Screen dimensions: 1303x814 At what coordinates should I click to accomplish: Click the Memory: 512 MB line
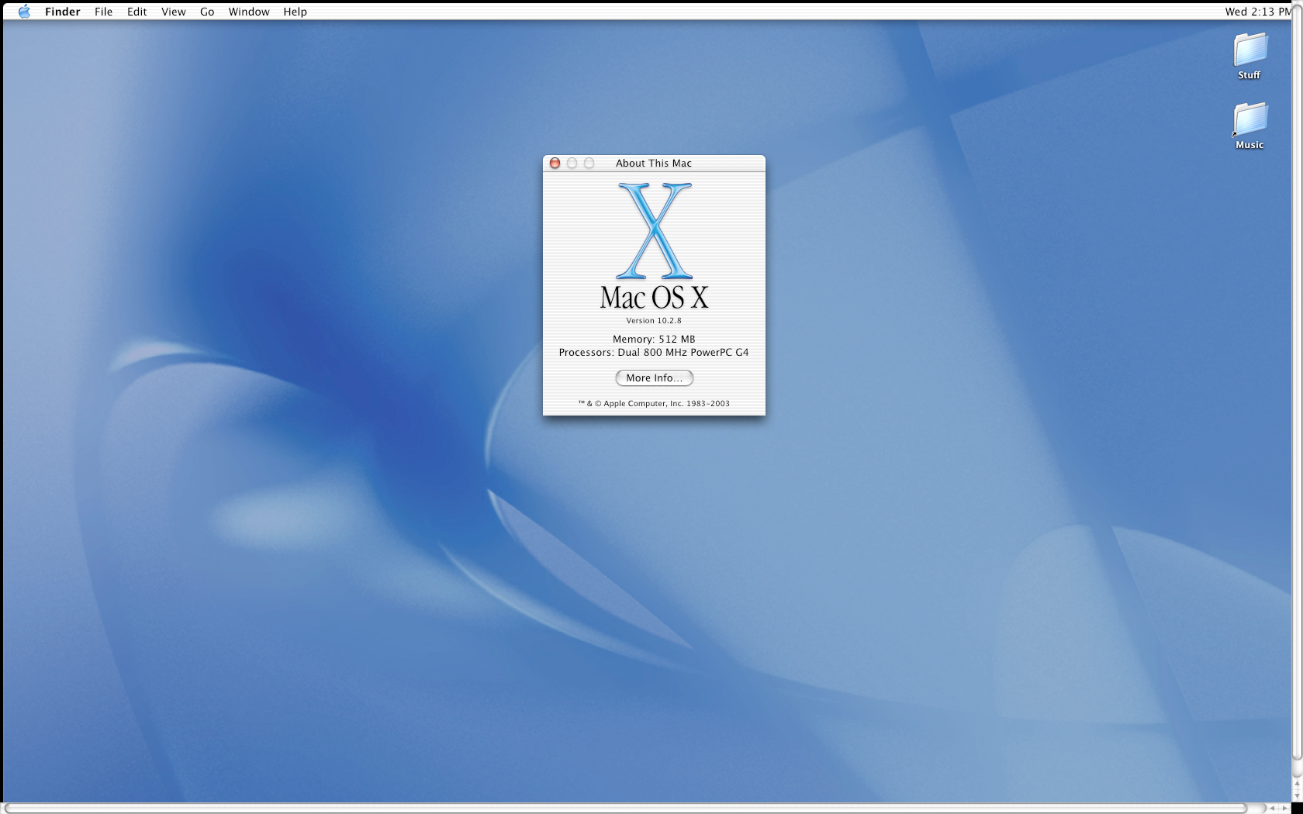654,339
